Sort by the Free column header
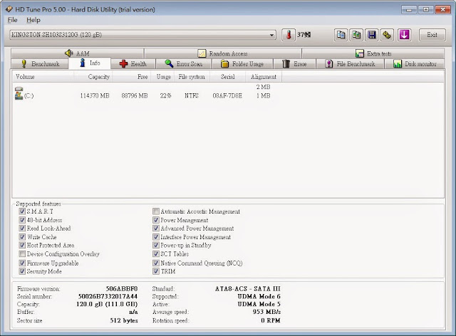 (x=131, y=77)
